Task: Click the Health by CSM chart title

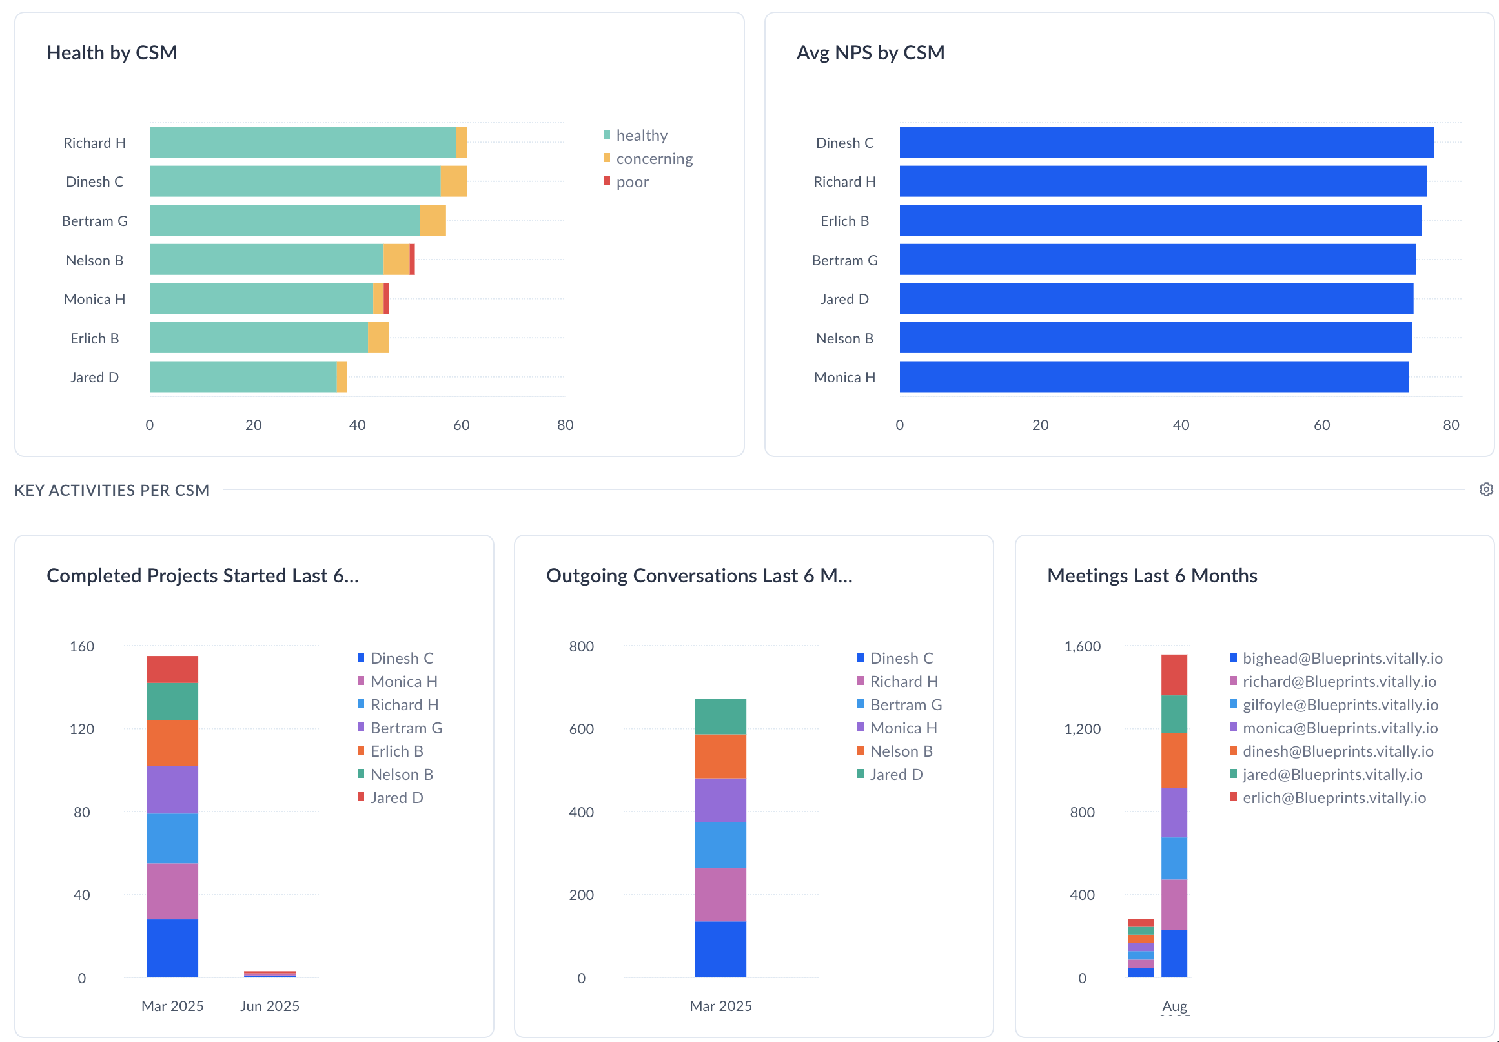Action: click(112, 53)
